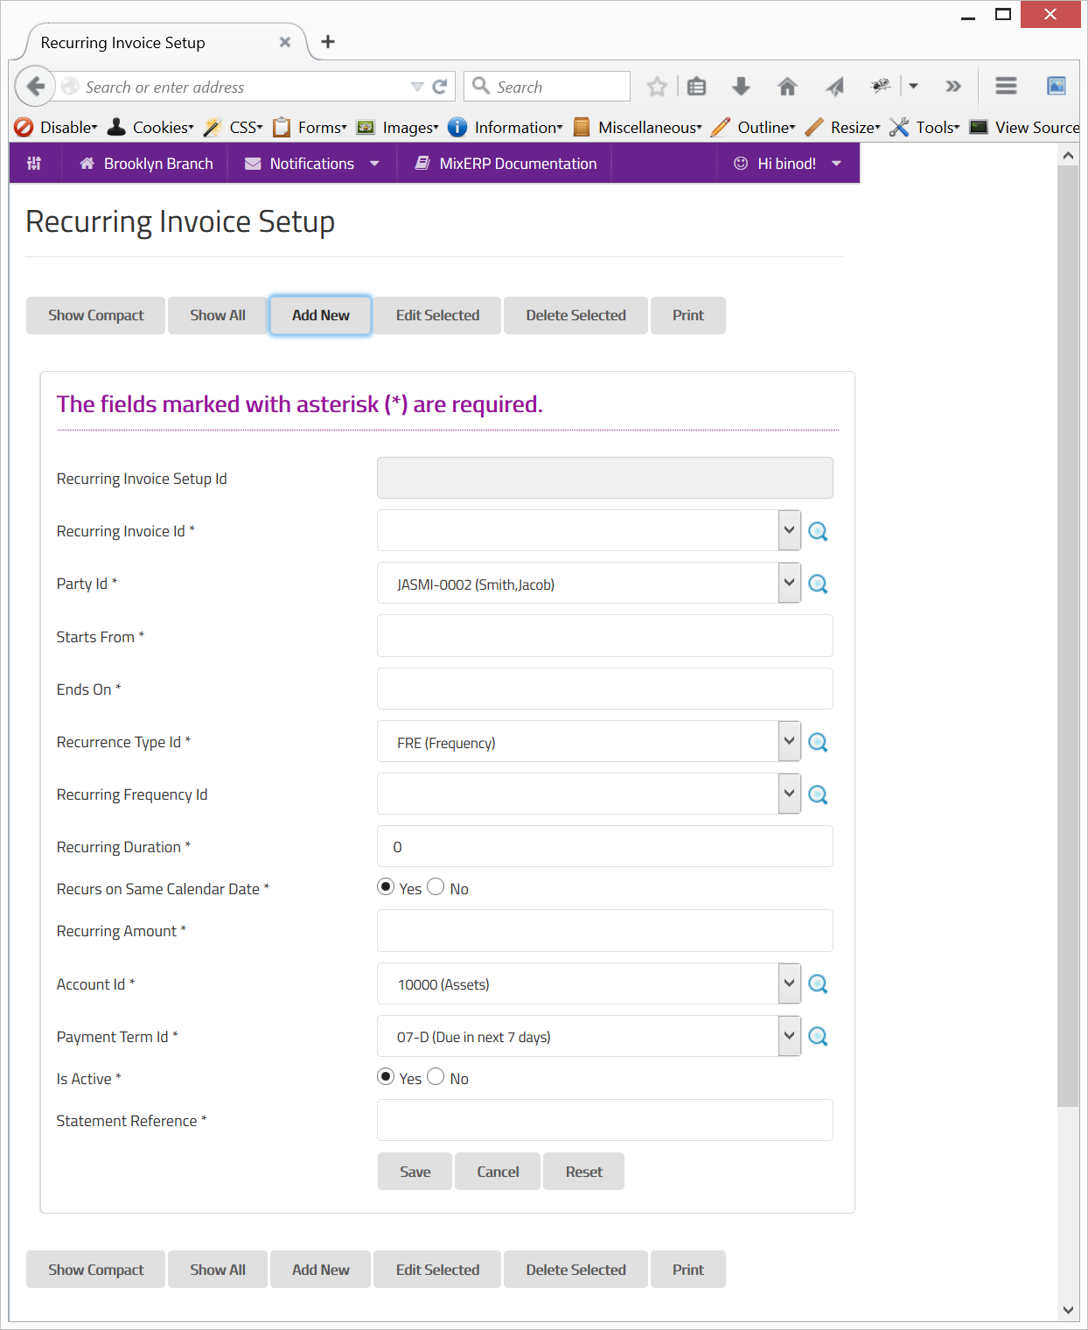
Task: Open the CSS developer menu
Action: 233,128
